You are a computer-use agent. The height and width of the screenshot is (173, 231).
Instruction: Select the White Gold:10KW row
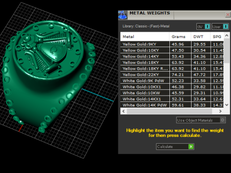click(x=172, y=93)
